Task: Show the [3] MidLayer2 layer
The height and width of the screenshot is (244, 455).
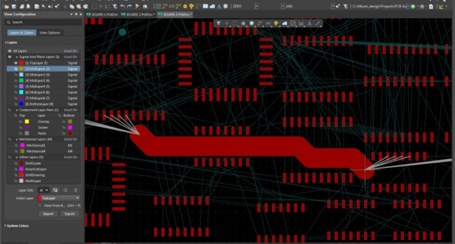Action: point(16,75)
